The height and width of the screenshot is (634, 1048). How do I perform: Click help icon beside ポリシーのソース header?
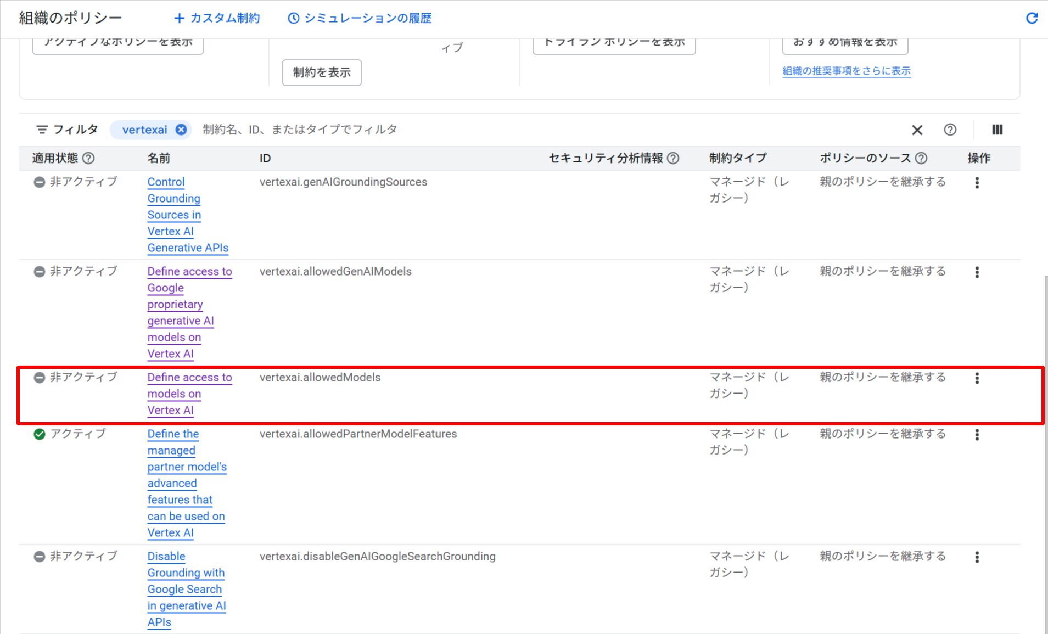point(921,158)
